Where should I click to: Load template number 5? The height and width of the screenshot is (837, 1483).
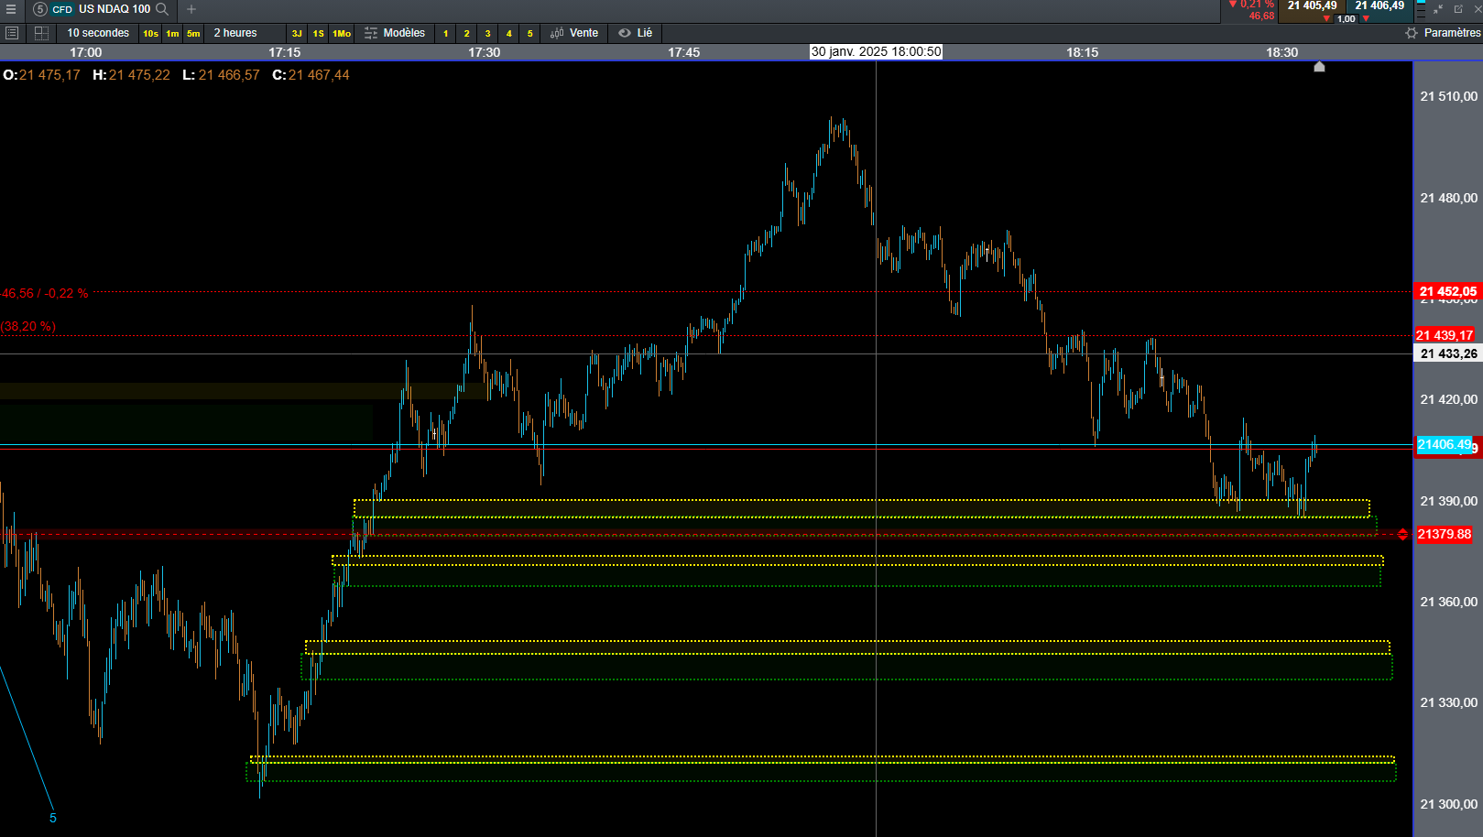[530, 34]
